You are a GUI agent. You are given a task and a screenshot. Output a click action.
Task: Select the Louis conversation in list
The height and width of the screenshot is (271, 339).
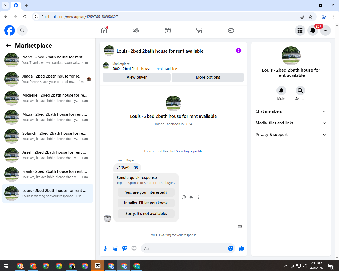[48, 193]
